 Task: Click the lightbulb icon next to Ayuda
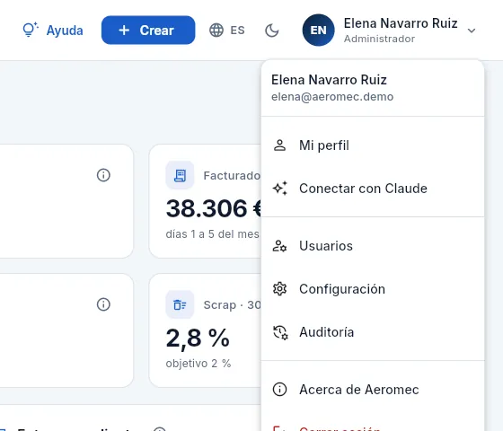tap(31, 30)
